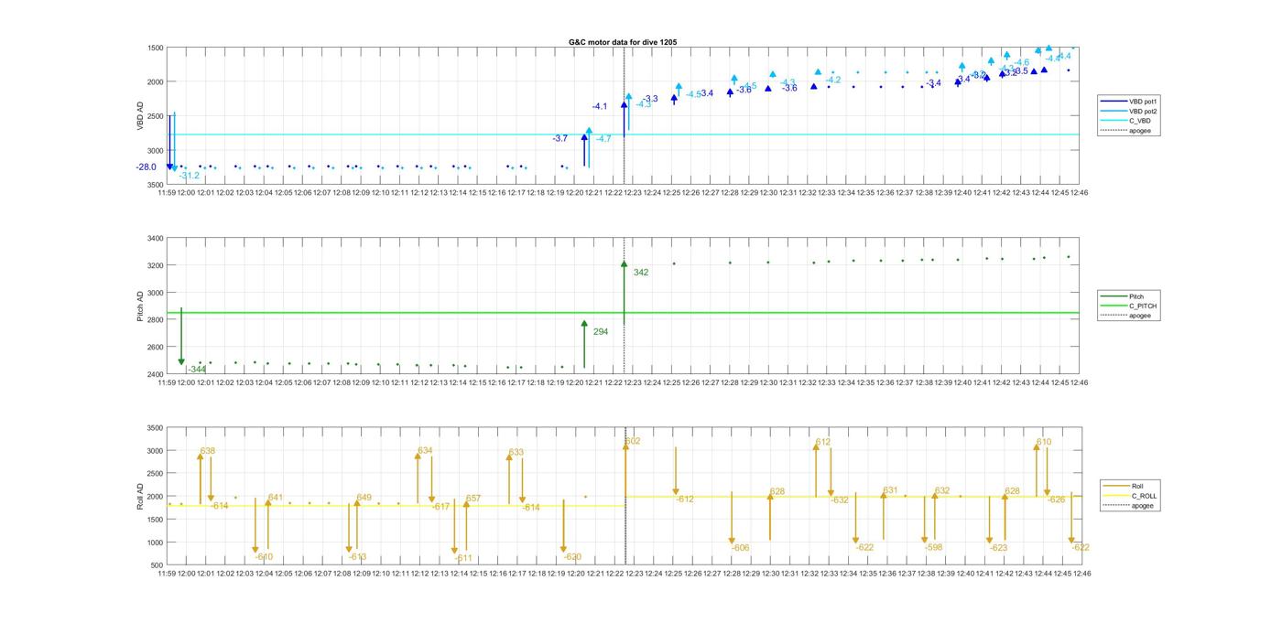This screenshot has width=1282, height=634.
Task: Click the '-4.1' VBD data label
Action: coord(600,107)
